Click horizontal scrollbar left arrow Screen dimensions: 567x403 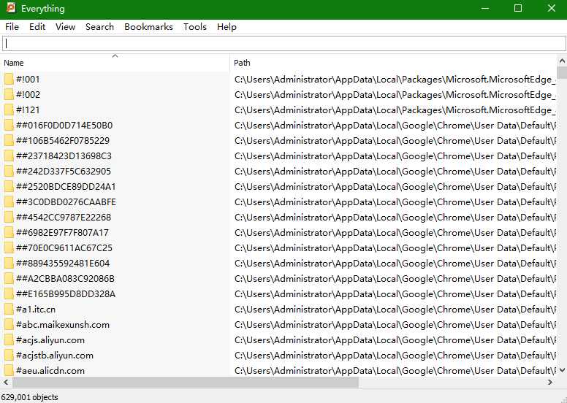click(6, 382)
